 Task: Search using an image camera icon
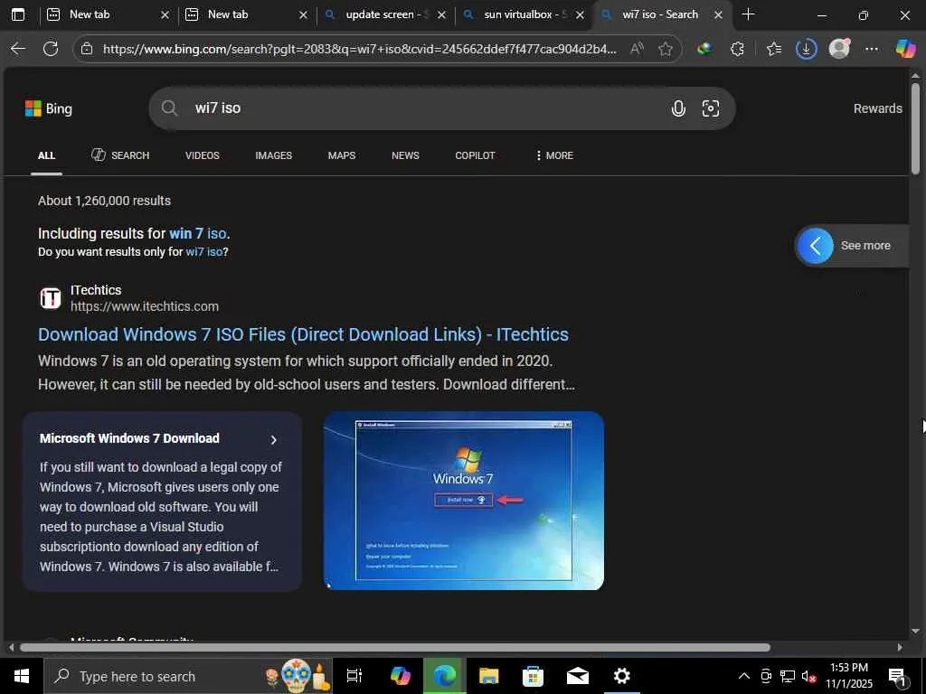pyautogui.click(x=711, y=108)
